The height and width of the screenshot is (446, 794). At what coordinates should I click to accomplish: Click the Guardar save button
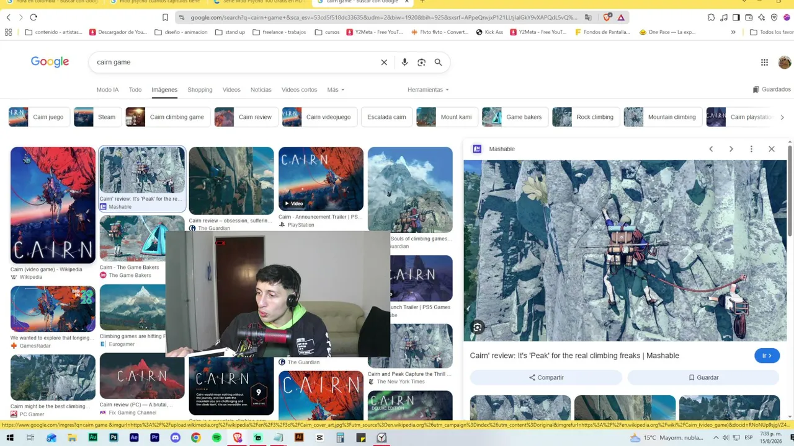[703, 377]
